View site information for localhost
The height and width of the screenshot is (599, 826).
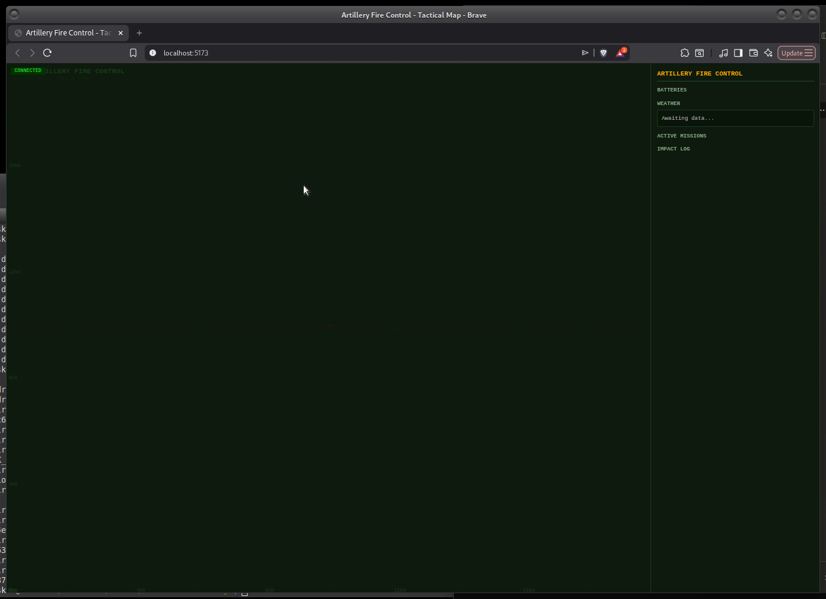coord(152,53)
